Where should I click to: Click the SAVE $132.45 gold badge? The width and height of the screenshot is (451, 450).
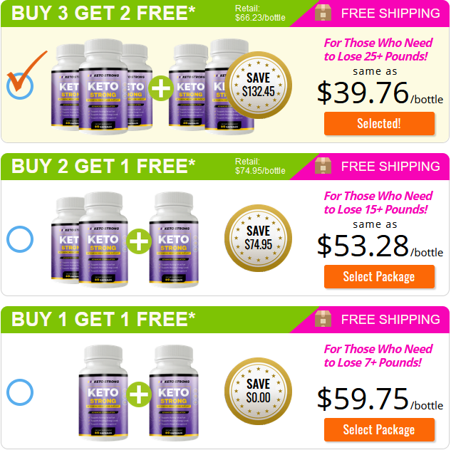(259, 85)
